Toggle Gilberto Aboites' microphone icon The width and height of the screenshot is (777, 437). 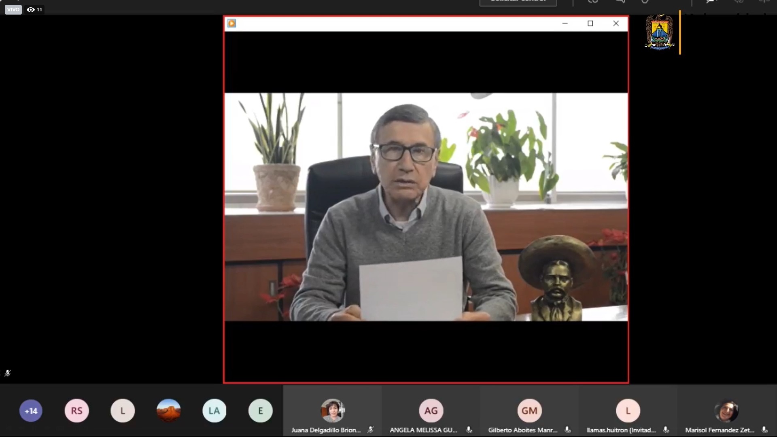click(x=567, y=430)
